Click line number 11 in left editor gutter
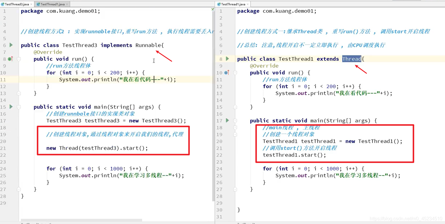 tap(3, 79)
